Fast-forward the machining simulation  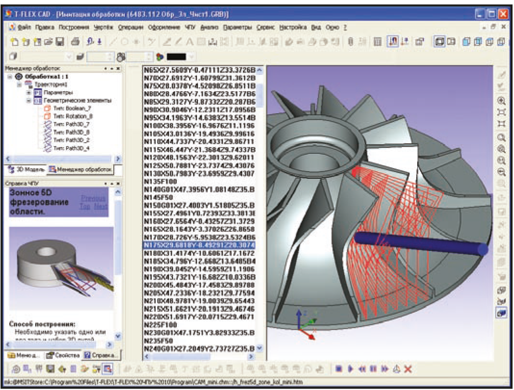(384, 369)
